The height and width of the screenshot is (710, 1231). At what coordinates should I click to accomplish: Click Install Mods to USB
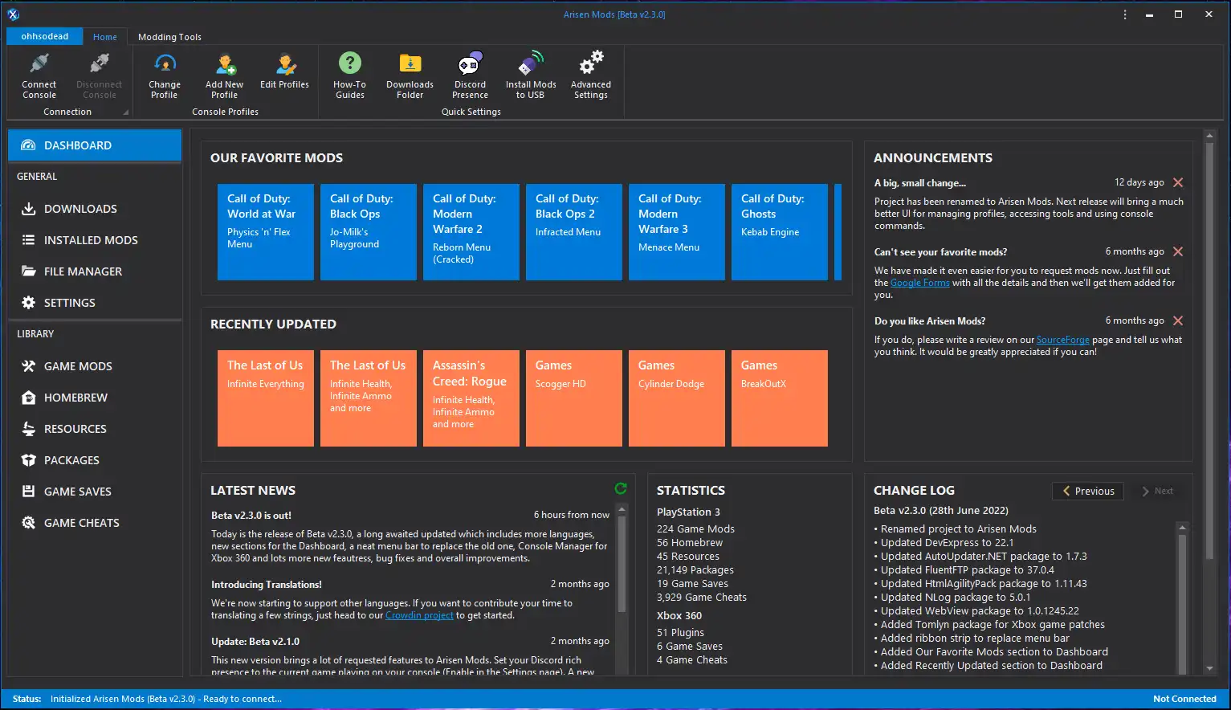pyautogui.click(x=531, y=75)
